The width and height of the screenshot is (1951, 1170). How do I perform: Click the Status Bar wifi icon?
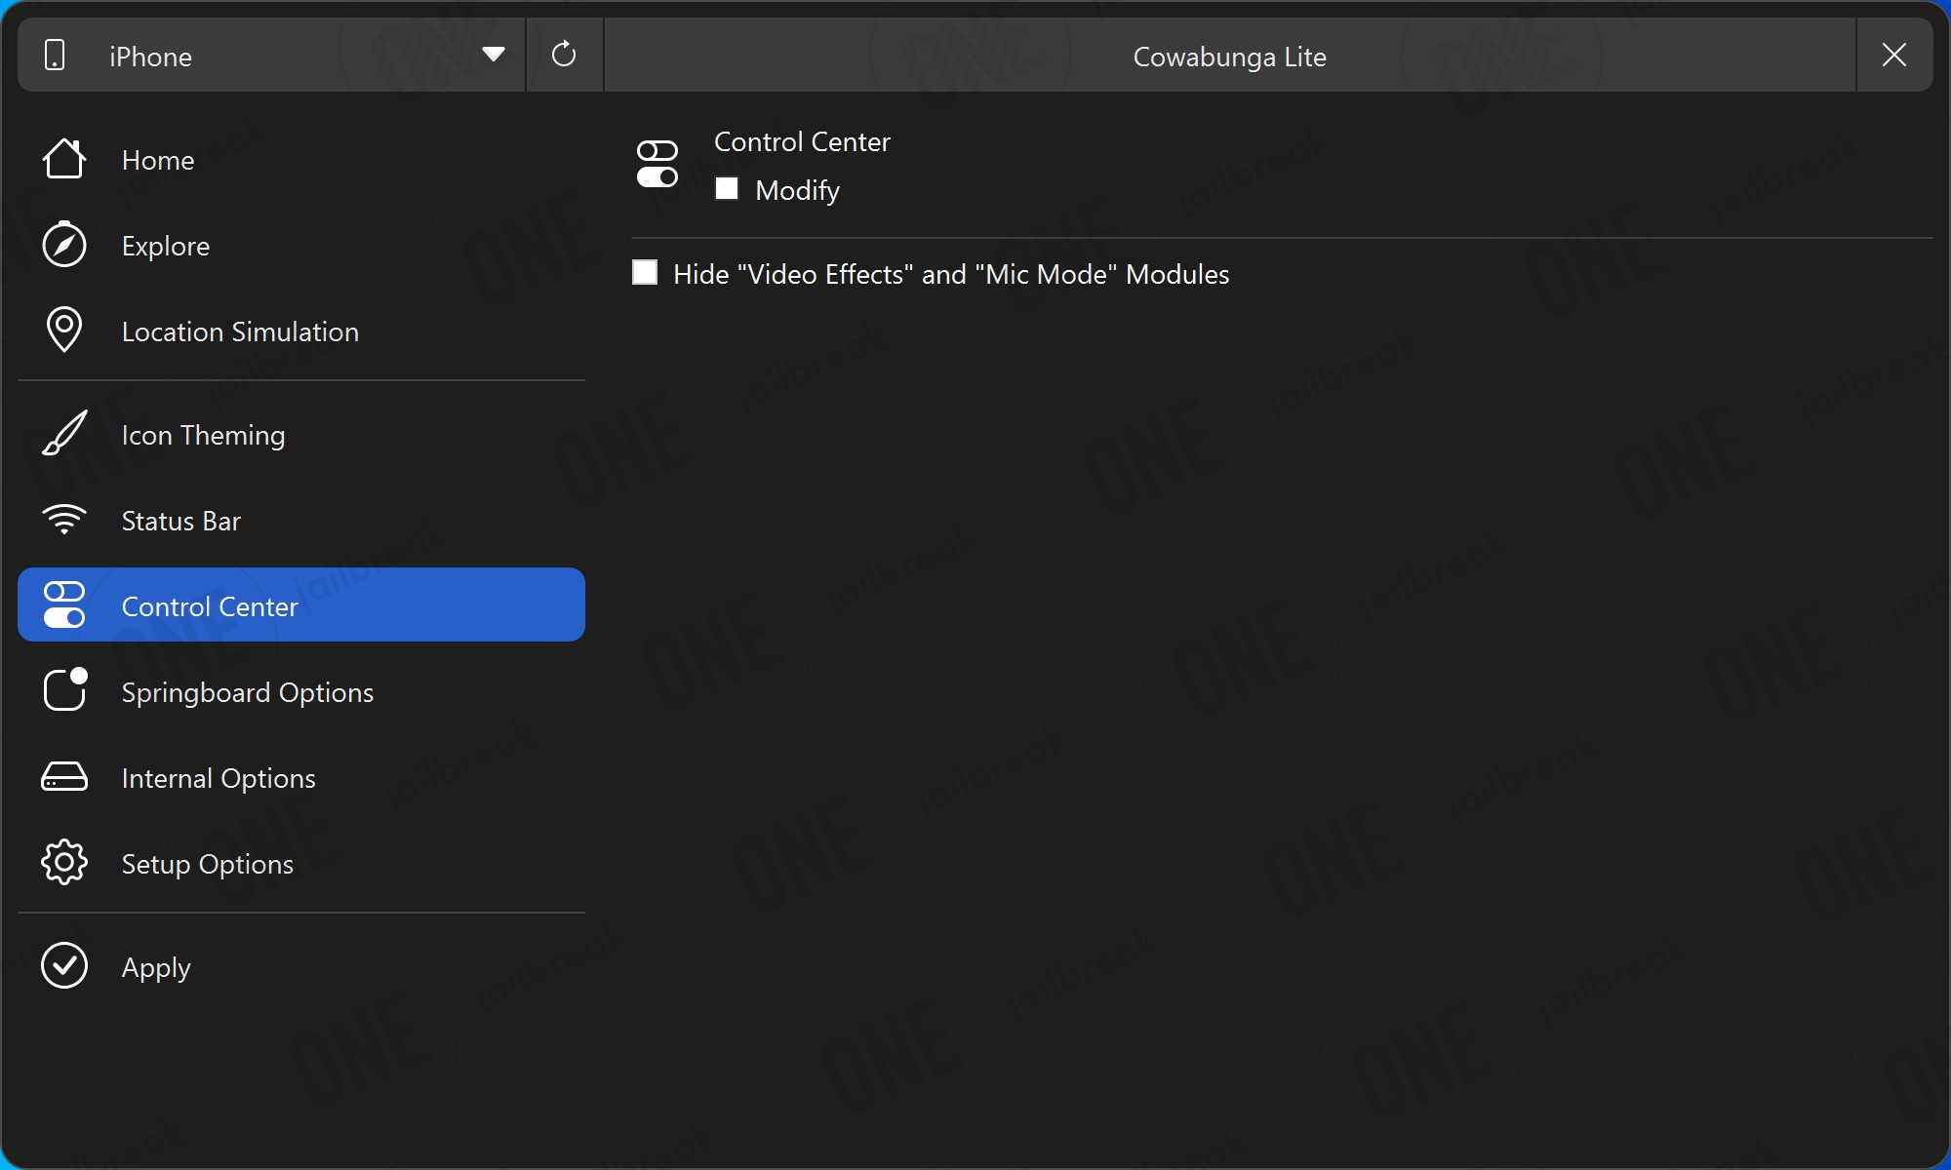[x=64, y=520]
